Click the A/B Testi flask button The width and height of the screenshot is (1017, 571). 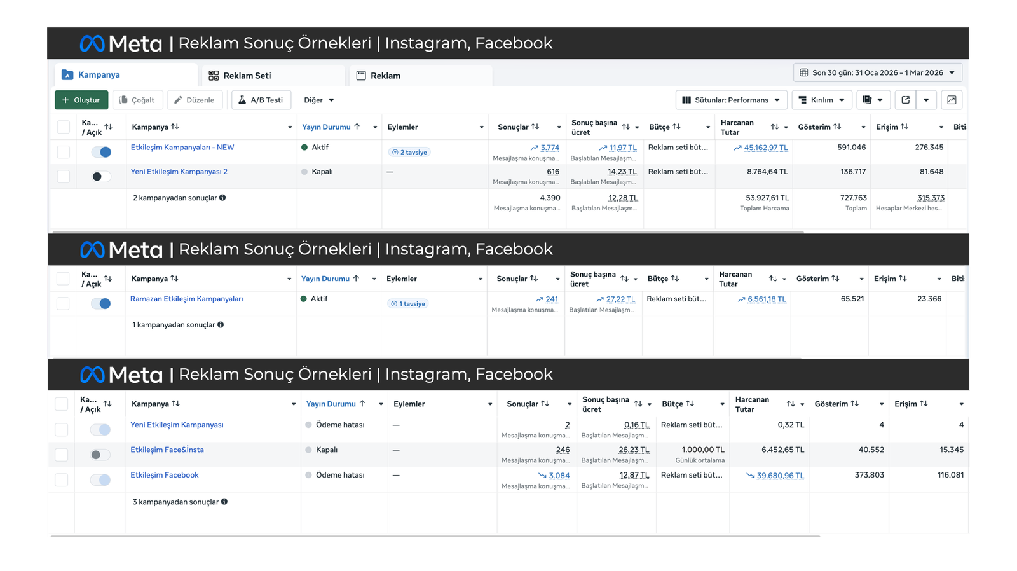point(261,100)
